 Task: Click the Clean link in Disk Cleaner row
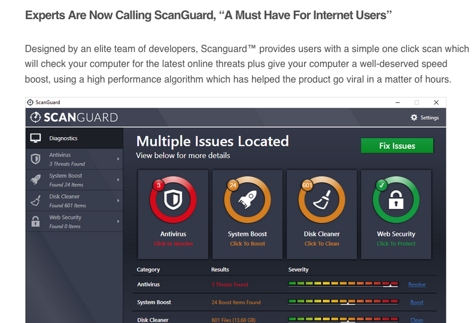point(417,319)
